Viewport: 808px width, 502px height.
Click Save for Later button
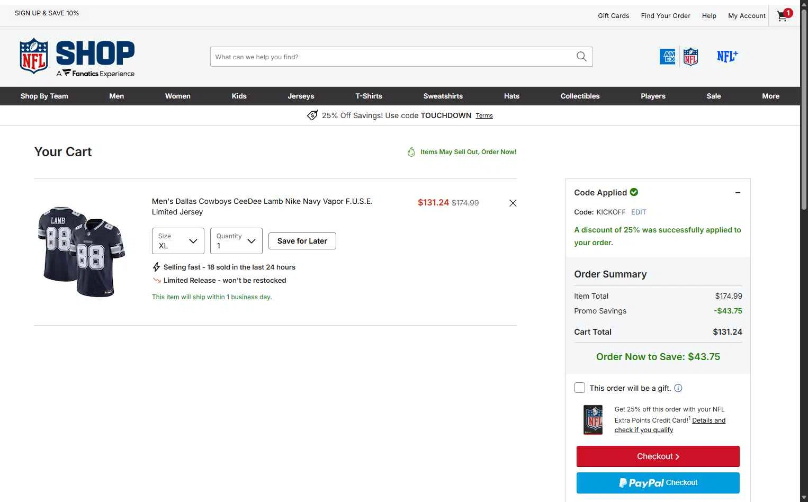302,241
